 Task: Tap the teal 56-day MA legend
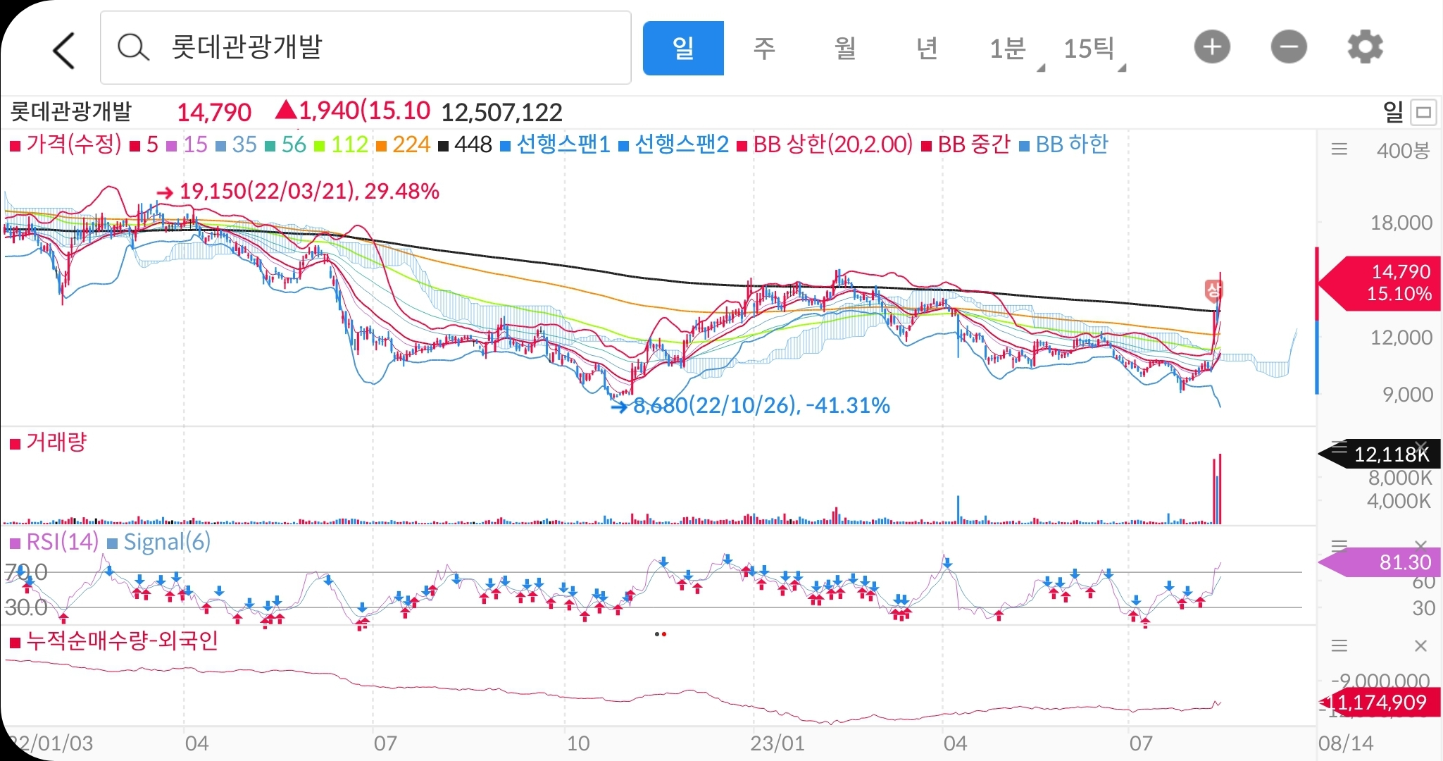coord(286,144)
